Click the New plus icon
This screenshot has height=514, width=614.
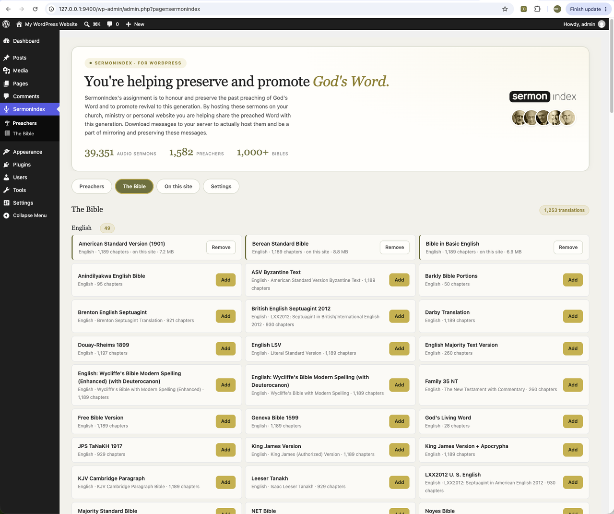click(x=129, y=24)
